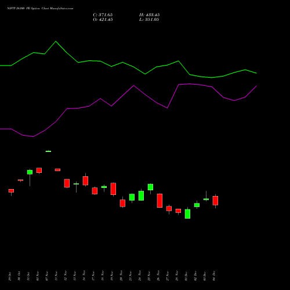Click the high value 'H: 433.45'
Image resolution: width=290 pixels, height=290 pixels.
tap(149, 15)
